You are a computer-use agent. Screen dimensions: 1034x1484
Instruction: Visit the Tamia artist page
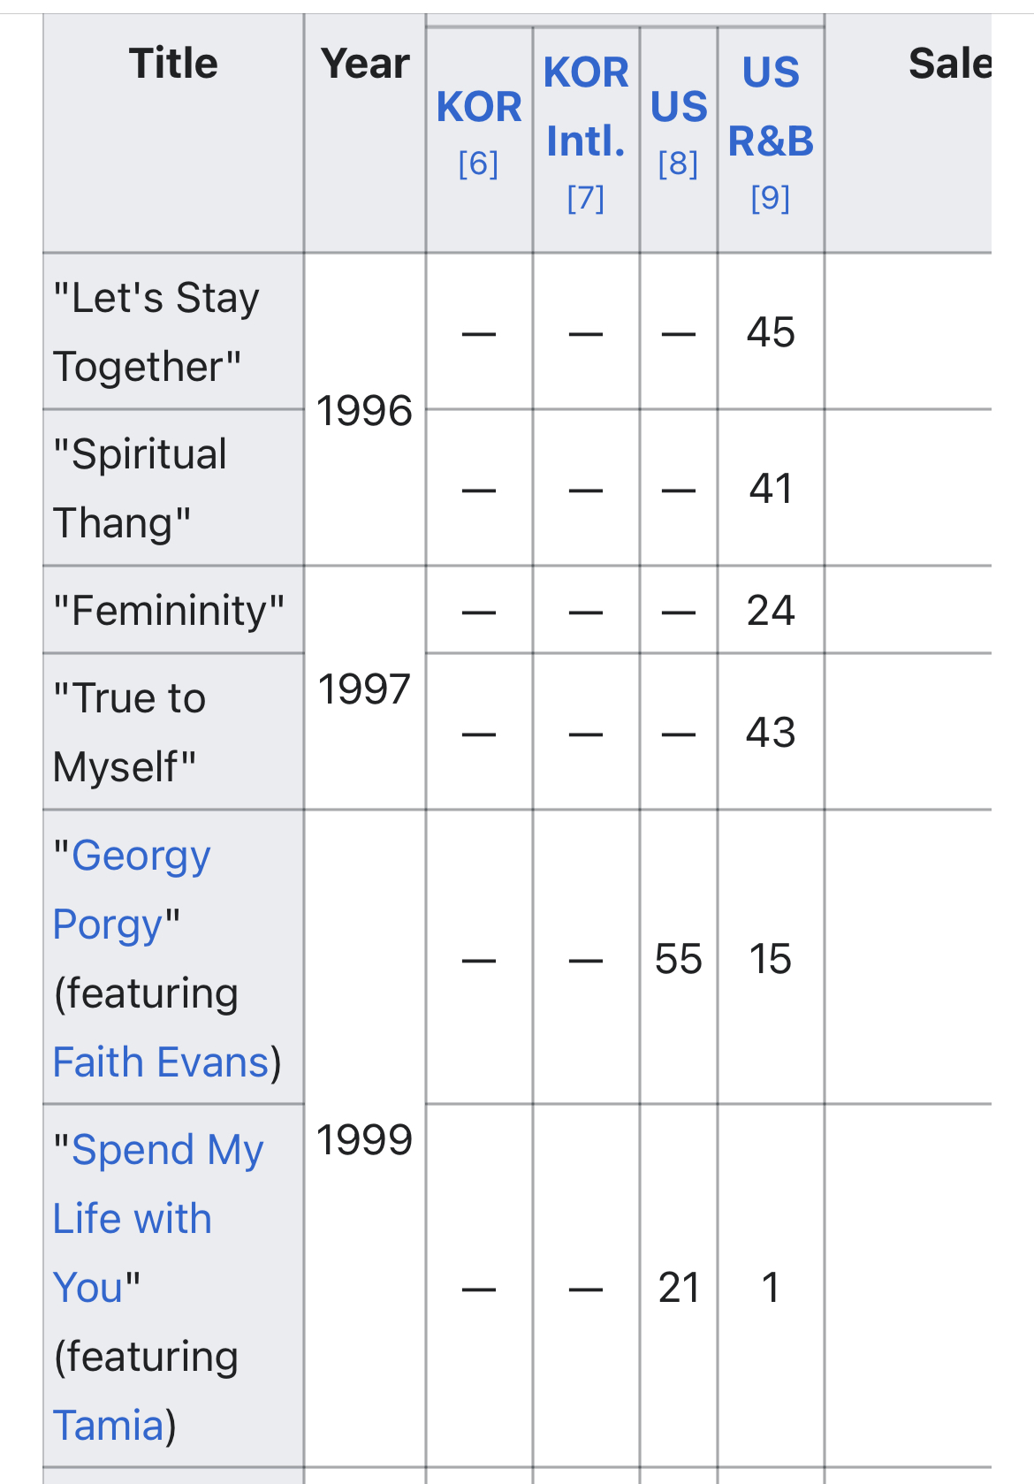(109, 1425)
